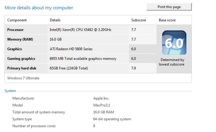Select the Primary hard disk row
Image resolution: width=216 pixels, height=132 pixels.
point(81,68)
